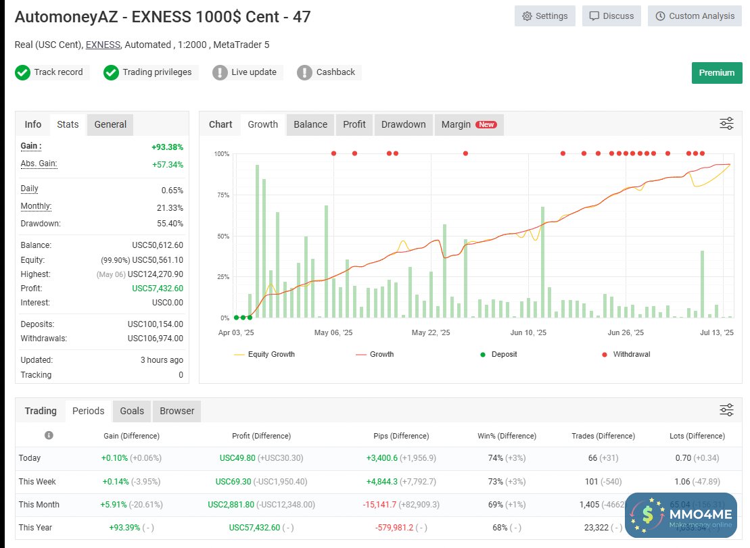The width and height of the screenshot is (750, 548).
Task: Switch to the Goals tab
Action: (x=131, y=412)
